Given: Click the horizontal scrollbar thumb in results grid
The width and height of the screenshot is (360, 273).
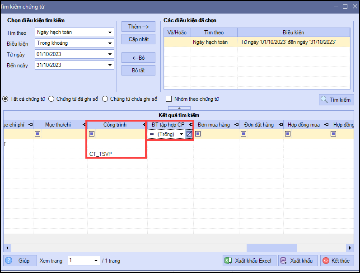Looking at the screenshot, I should coord(271,248).
